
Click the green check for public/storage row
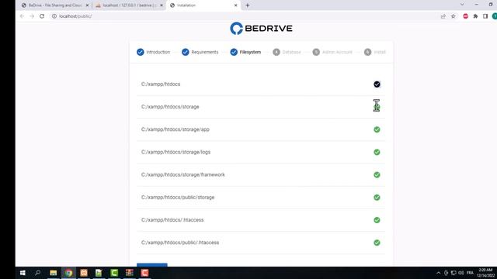click(x=377, y=198)
